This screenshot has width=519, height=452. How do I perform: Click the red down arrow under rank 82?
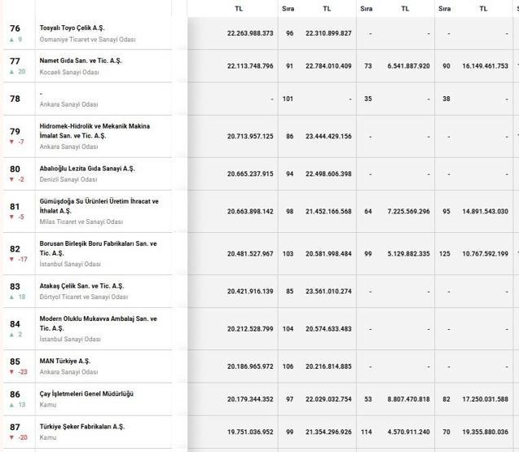click(x=11, y=260)
